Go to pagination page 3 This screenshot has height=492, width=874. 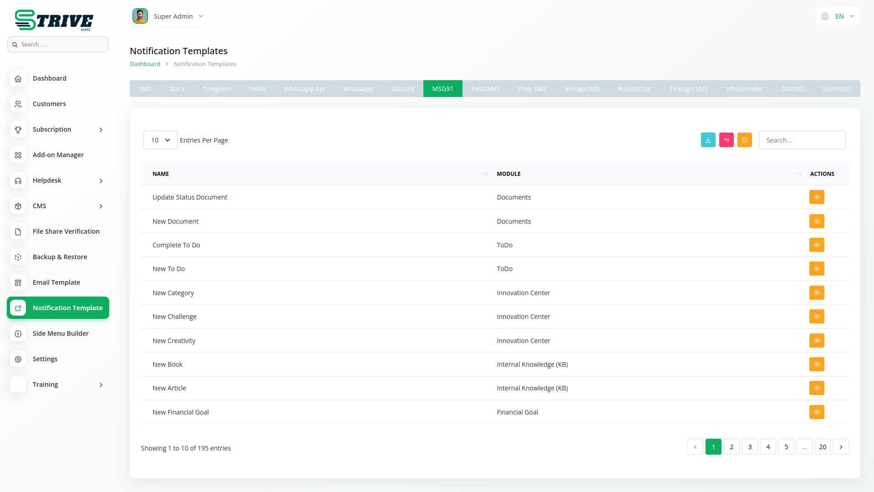(750, 447)
